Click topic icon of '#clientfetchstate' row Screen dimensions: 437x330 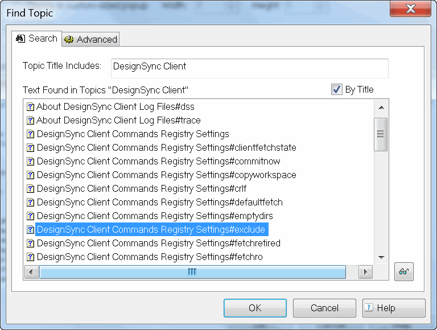coord(30,148)
